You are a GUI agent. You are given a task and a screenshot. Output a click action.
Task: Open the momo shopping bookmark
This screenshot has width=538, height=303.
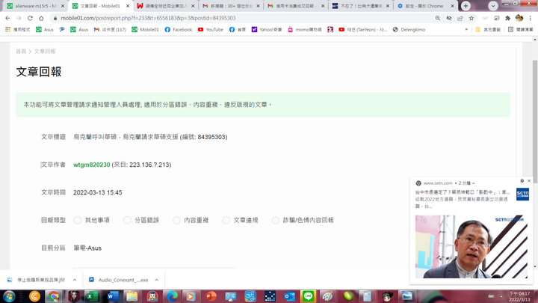coord(305,29)
